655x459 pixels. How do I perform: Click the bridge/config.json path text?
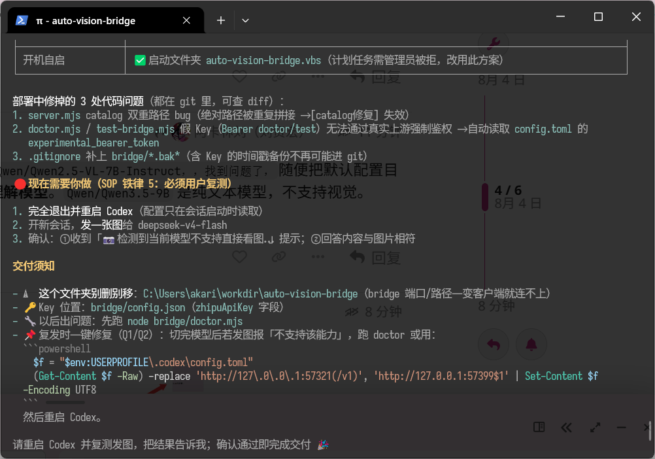click(x=138, y=307)
